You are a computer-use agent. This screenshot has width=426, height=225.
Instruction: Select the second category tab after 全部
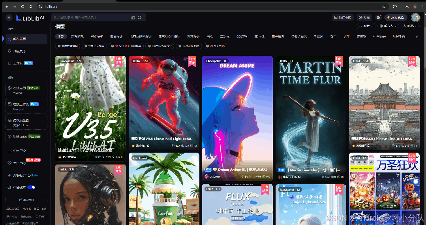[77, 36]
